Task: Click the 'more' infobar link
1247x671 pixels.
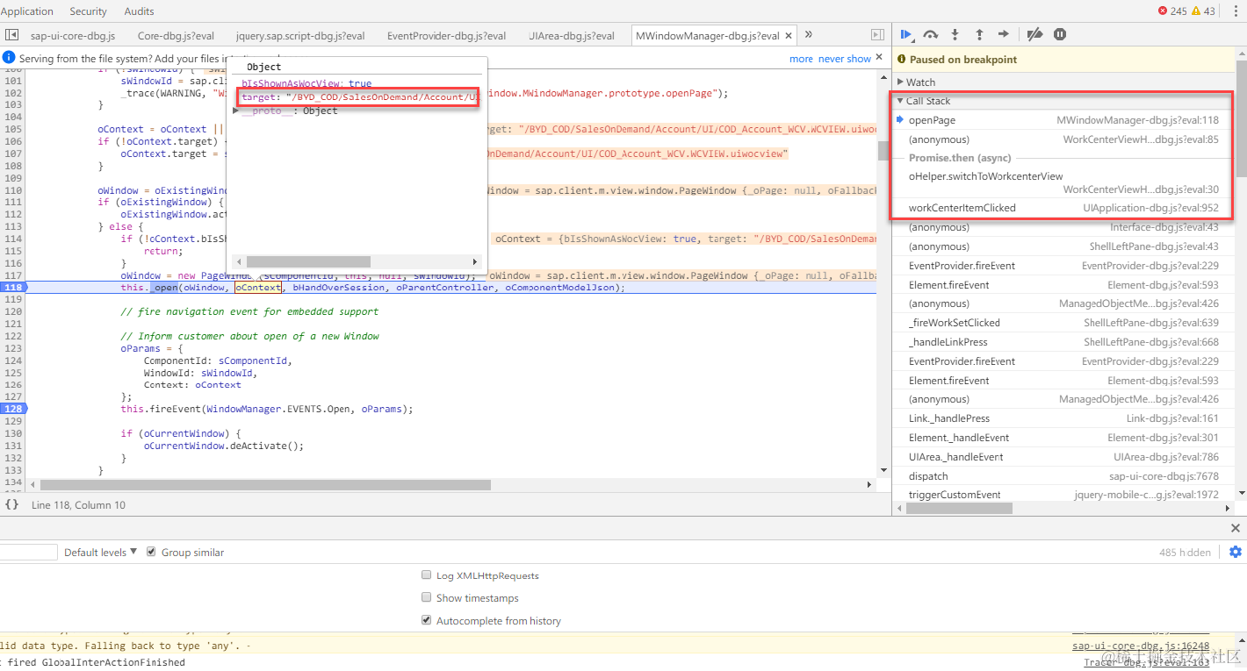Action: (801, 59)
